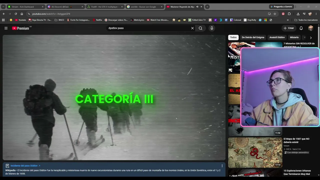This screenshot has width=320, height=180.
Task: Start voice search with the microphone
Action: point(212,28)
